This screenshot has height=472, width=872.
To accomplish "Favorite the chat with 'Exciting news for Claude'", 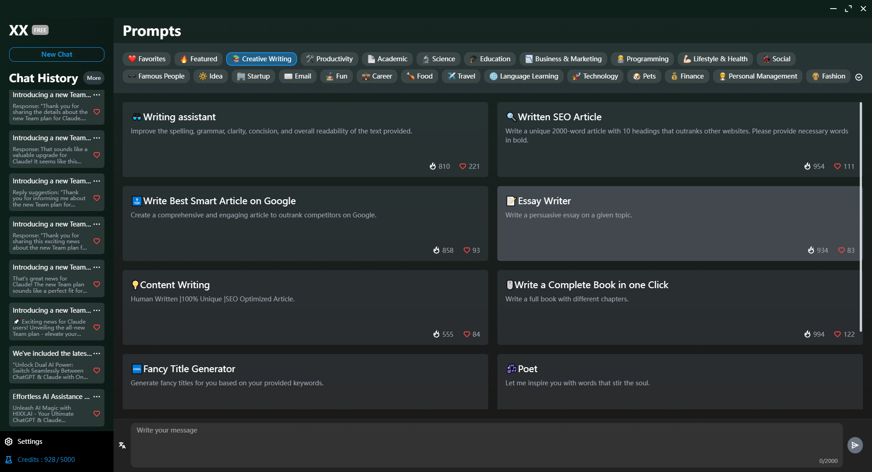I will 97,327.
